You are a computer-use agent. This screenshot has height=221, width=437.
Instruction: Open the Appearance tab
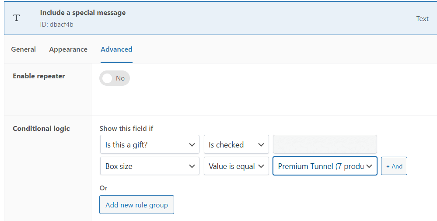[68, 49]
